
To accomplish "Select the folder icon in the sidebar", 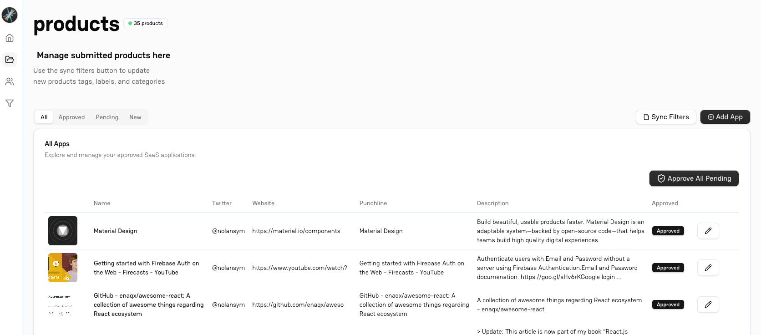I will (10, 60).
